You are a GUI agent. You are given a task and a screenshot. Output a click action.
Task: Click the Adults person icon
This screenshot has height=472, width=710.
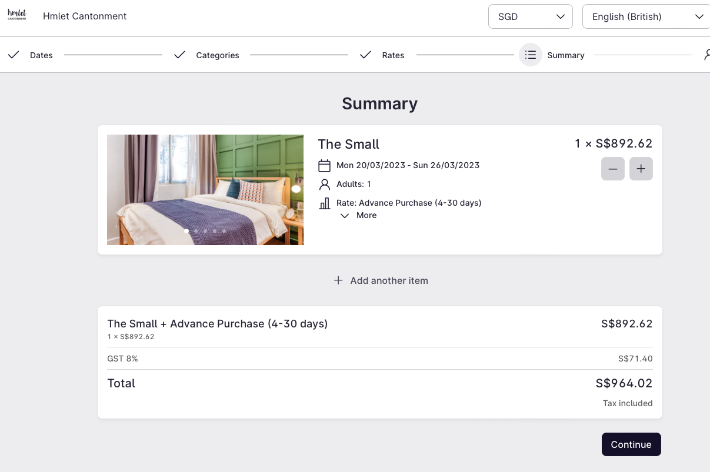click(324, 185)
